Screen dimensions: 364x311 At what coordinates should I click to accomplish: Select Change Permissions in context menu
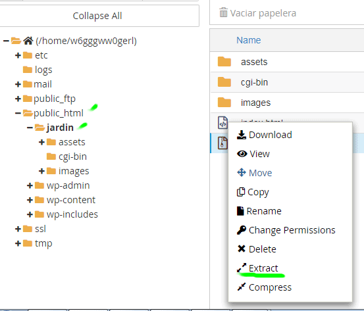coord(286,230)
